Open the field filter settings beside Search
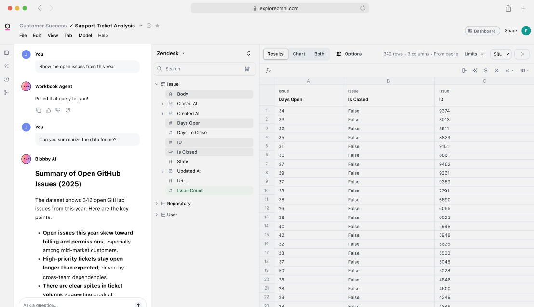 247,69
